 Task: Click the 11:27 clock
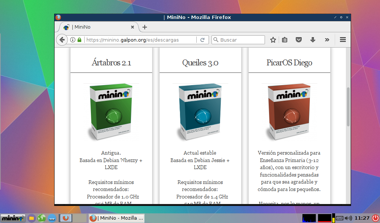pyautogui.click(x=362, y=218)
